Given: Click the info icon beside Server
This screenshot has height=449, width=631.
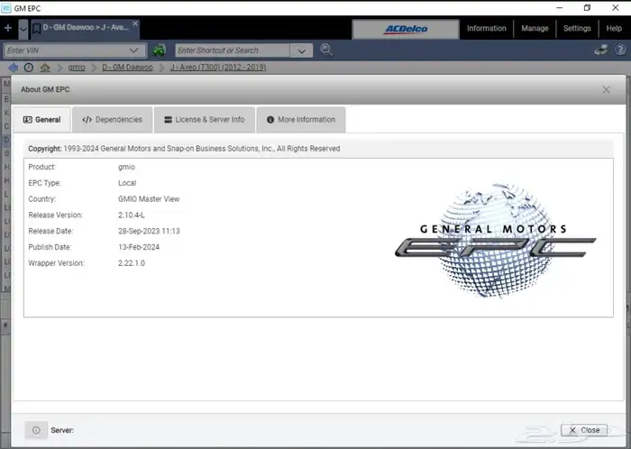Looking at the screenshot, I should click(36, 430).
